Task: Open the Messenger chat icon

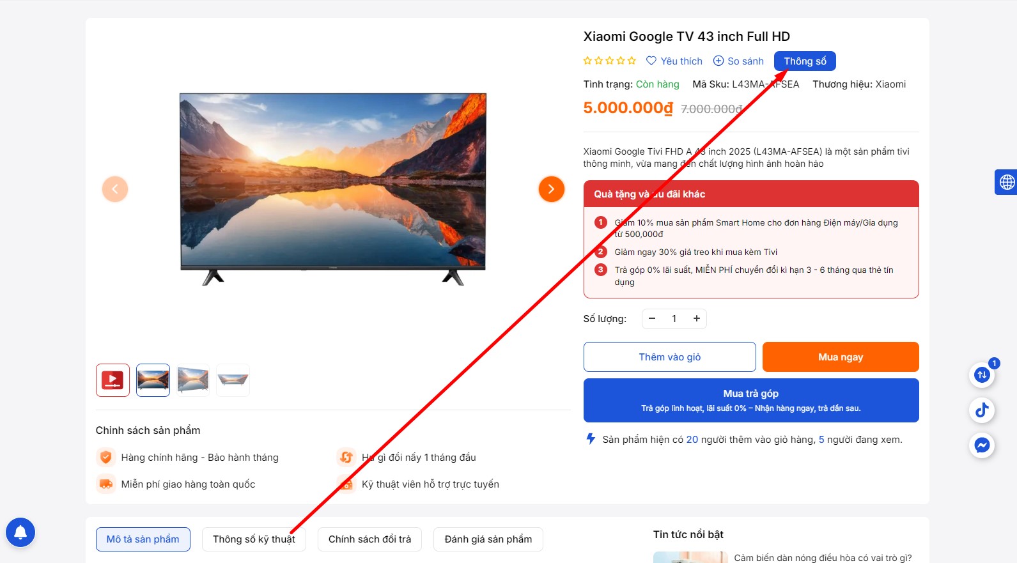Action: coord(982,445)
